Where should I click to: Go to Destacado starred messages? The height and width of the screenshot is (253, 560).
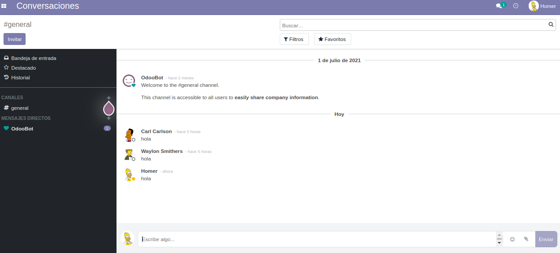(x=23, y=68)
